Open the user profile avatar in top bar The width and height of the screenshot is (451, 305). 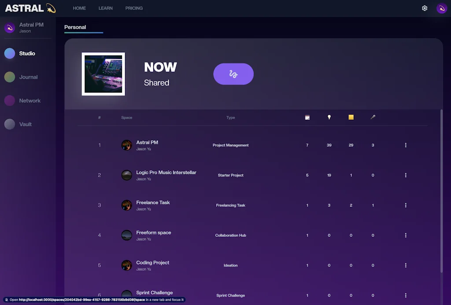(x=441, y=8)
